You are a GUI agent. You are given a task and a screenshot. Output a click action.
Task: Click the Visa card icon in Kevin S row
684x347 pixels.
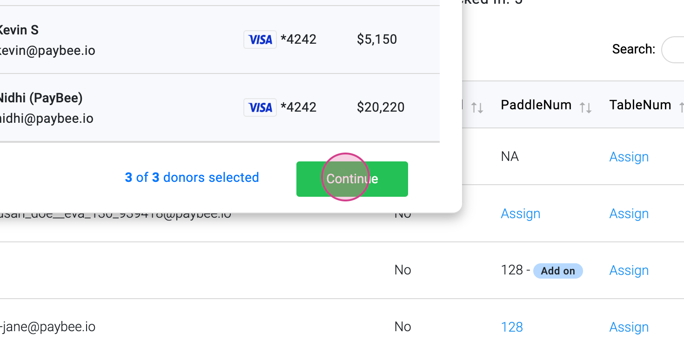(x=260, y=40)
